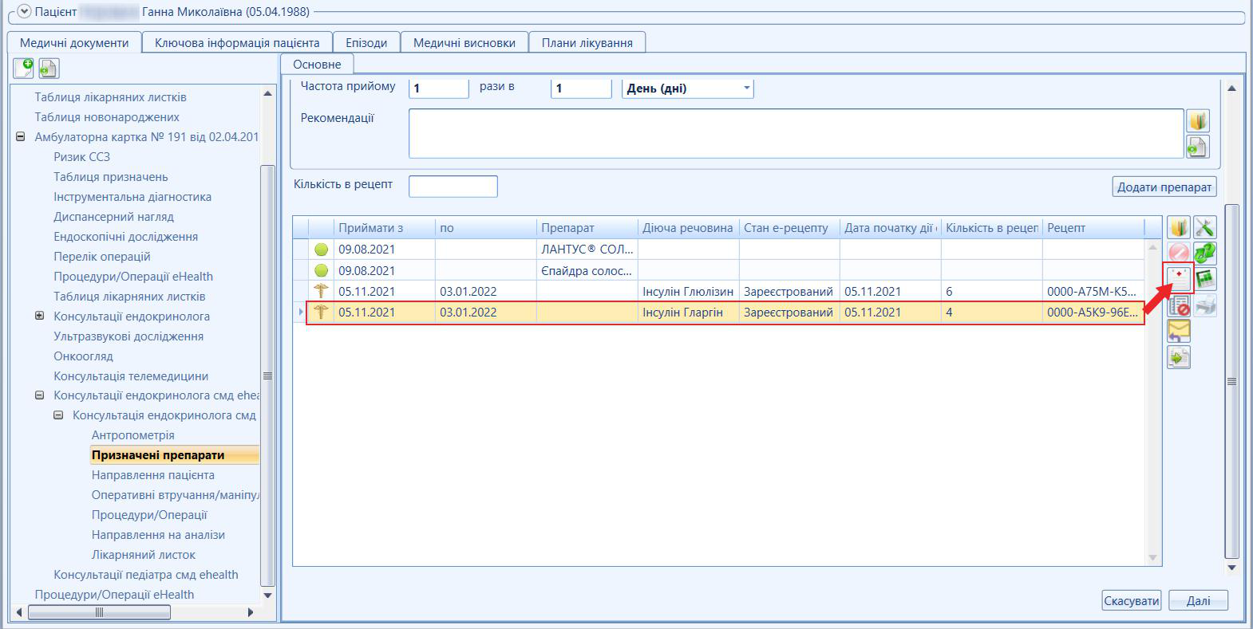The width and height of the screenshot is (1253, 629).
Task: Sort table by Препарат column header
Action: coord(587,227)
